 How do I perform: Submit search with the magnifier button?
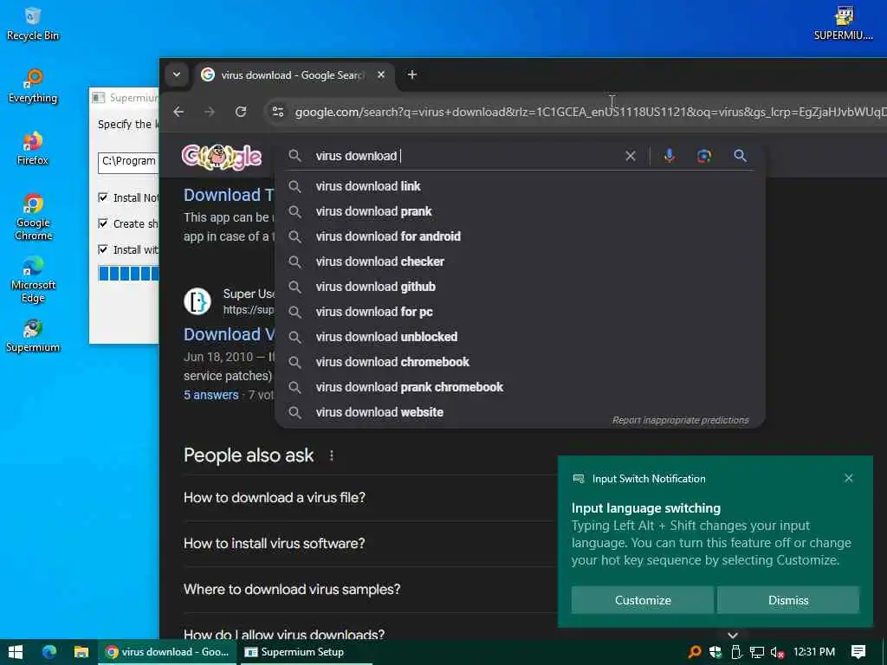tap(740, 156)
